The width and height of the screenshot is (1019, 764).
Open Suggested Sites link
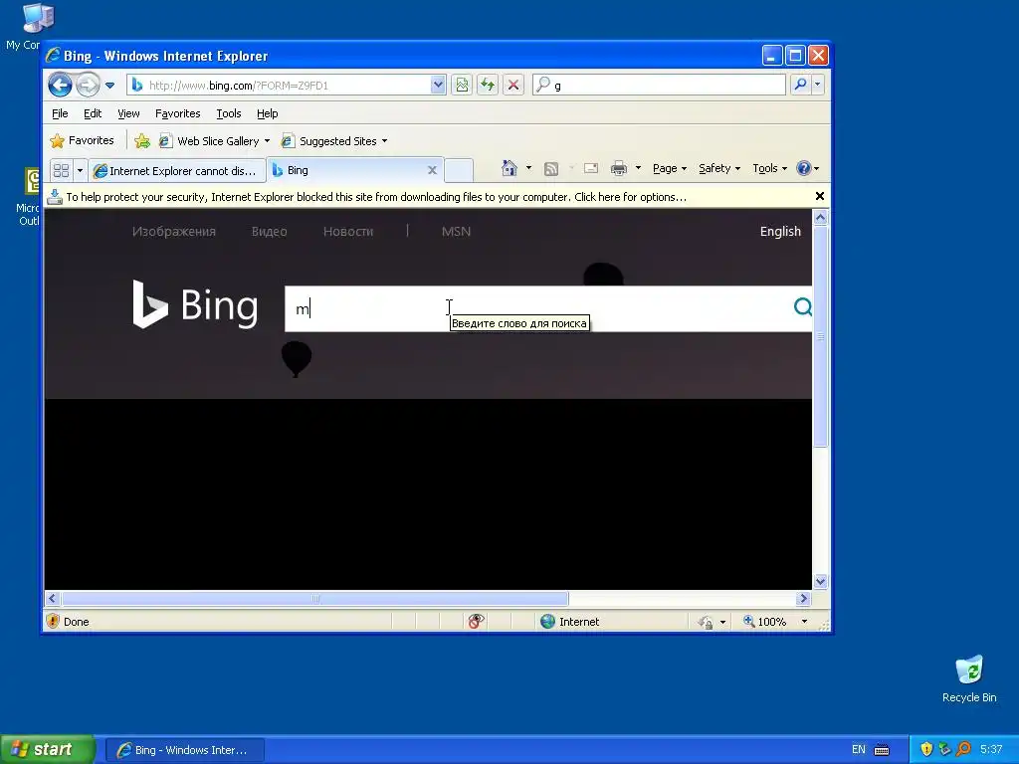point(329,141)
